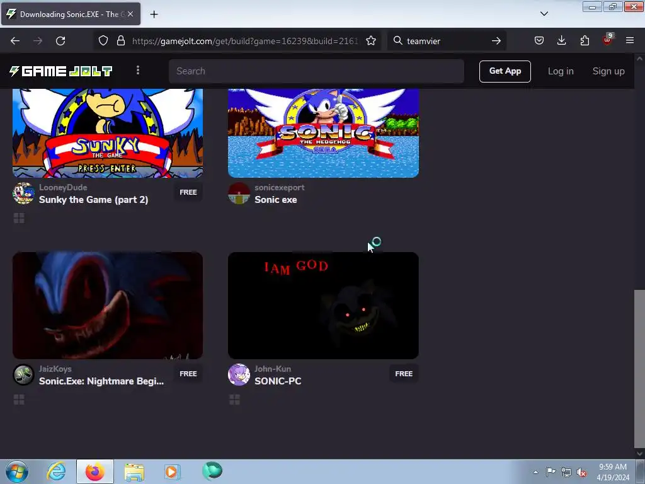Open tracking protection shield icon
Viewport: 645px width, 484px height.
103,41
